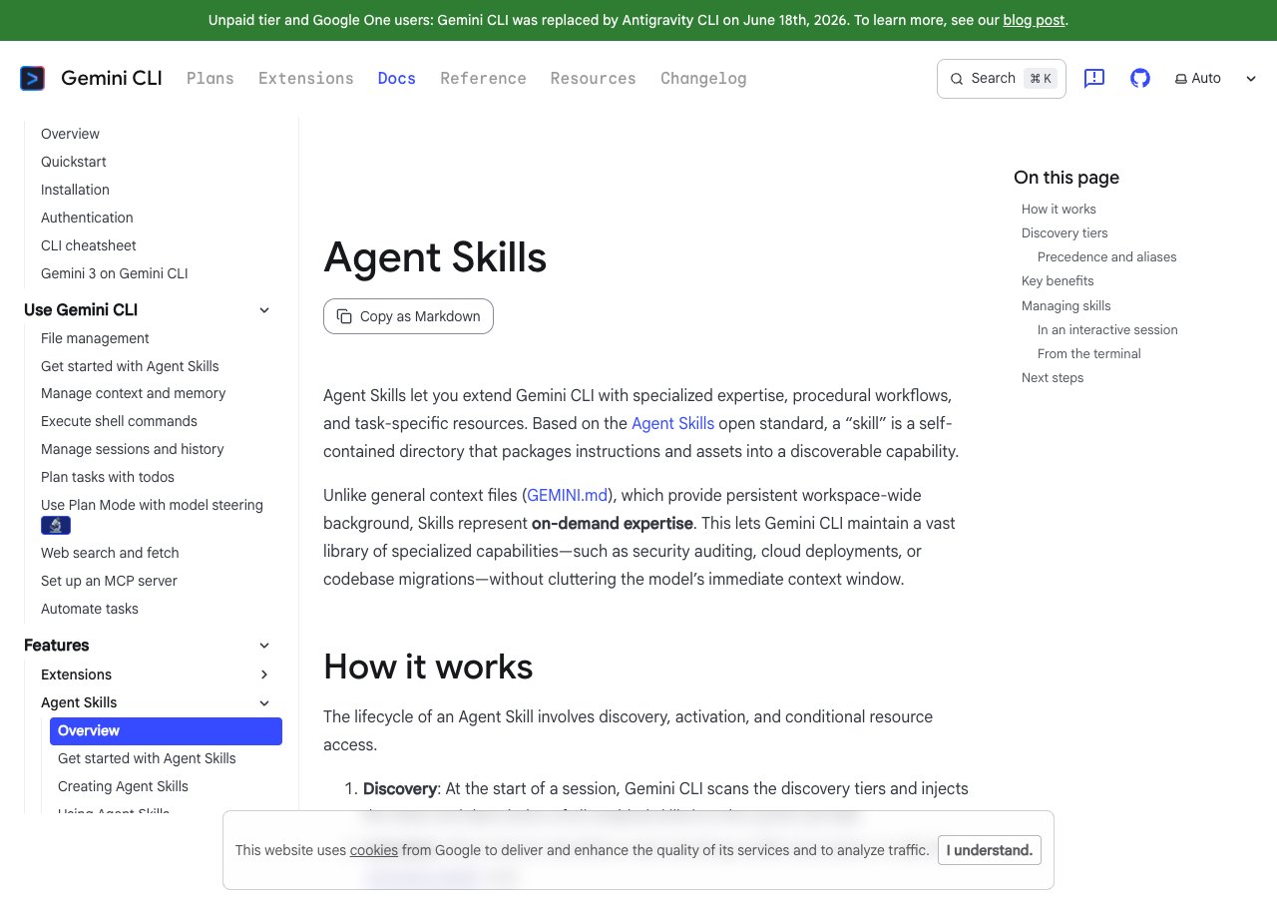Select the Docs navigation tab
This screenshot has width=1277, height=898.
[x=397, y=78]
